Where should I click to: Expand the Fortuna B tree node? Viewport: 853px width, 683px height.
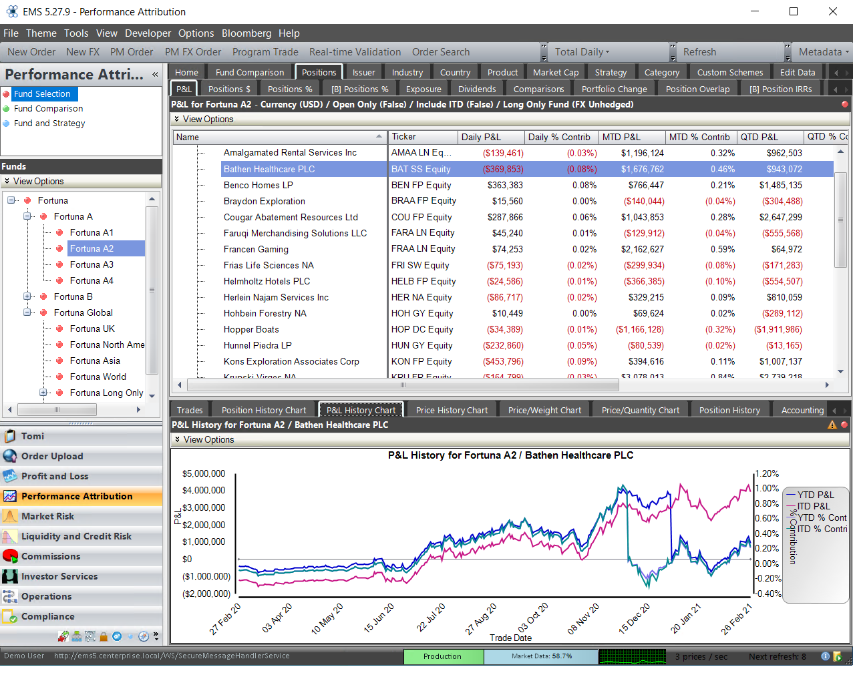pyautogui.click(x=27, y=296)
